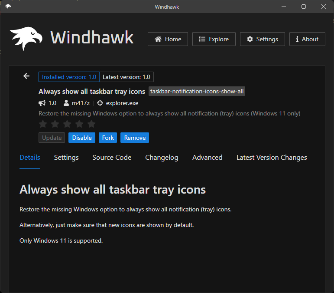
Task: Click the taskbar-notification-icons-show-all mod ID tag
Action: (197, 91)
